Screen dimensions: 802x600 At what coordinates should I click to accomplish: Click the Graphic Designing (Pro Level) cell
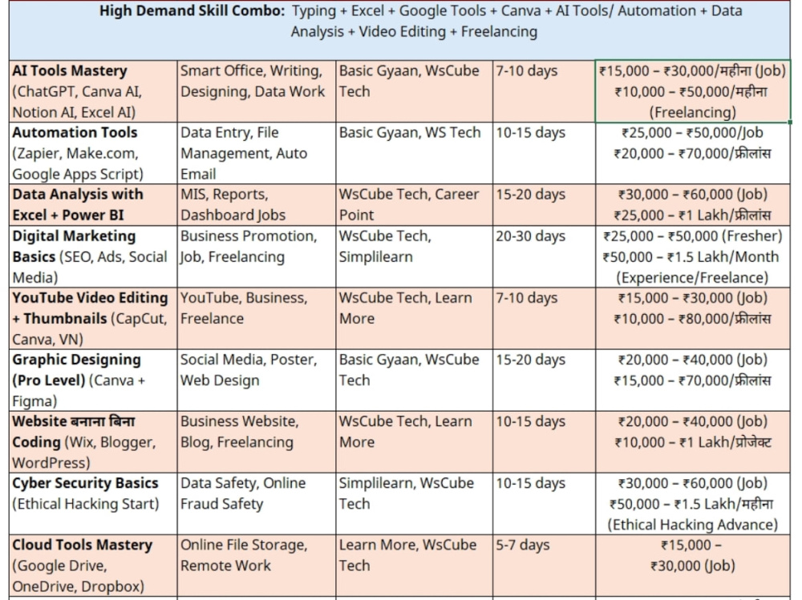93,380
